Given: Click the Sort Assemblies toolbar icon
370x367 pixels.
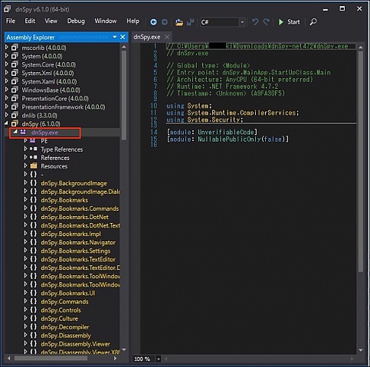Looking at the screenshot, I should (190, 22).
